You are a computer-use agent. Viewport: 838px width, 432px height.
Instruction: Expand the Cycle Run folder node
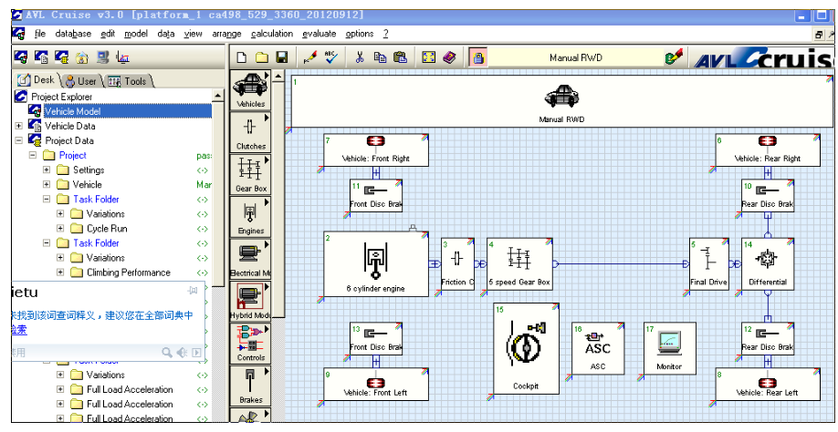pos(60,228)
